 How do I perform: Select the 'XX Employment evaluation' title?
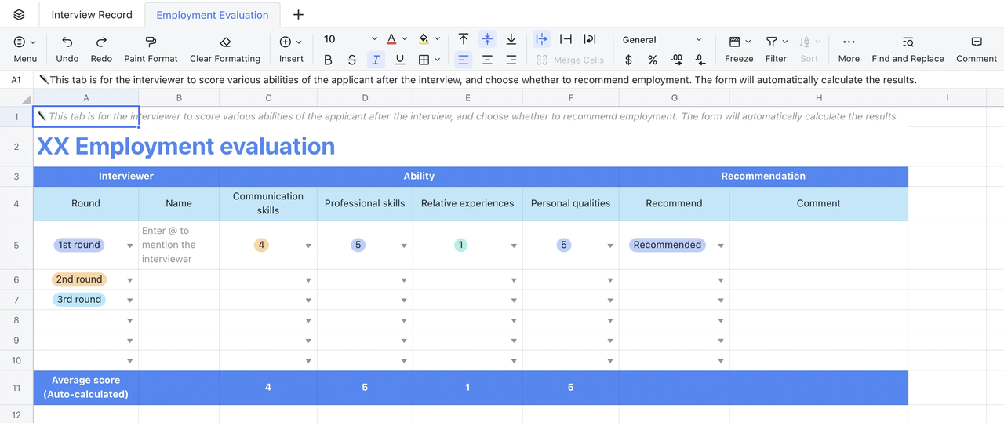pyautogui.click(x=186, y=147)
